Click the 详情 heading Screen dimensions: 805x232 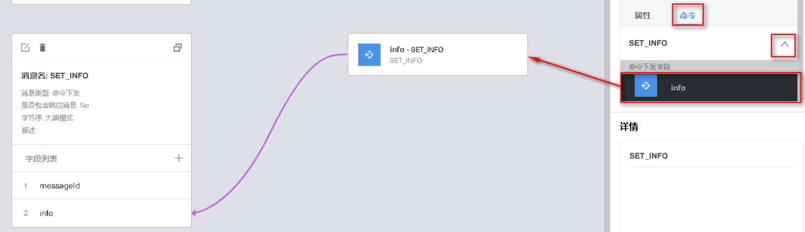(629, 127)
